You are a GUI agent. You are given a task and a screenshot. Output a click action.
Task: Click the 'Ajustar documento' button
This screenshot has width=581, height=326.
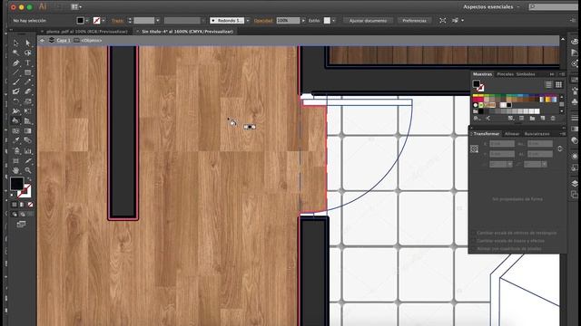click(x=368, y=21)
